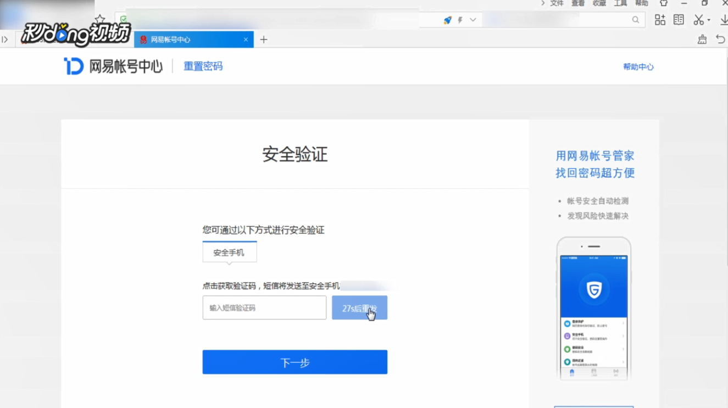Open the 文件 menu
728x408 pixels.
pyautogui.click(x=557, y=3)
